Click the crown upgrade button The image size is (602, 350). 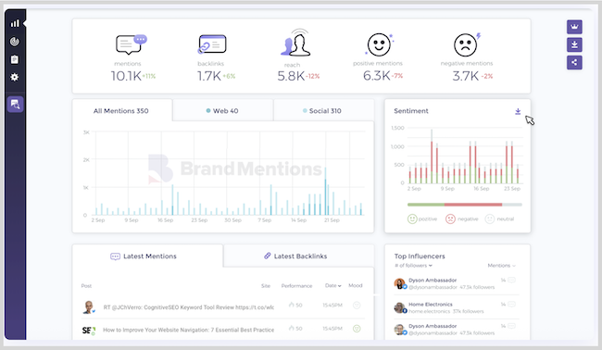point(574,27)
